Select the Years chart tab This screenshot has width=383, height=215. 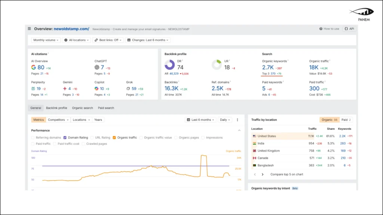98,120
